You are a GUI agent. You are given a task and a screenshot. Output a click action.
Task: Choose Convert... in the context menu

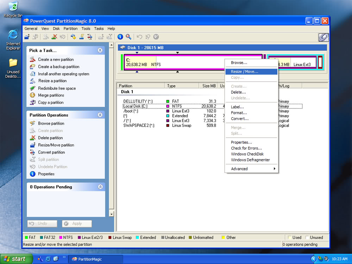click(251, 119)
